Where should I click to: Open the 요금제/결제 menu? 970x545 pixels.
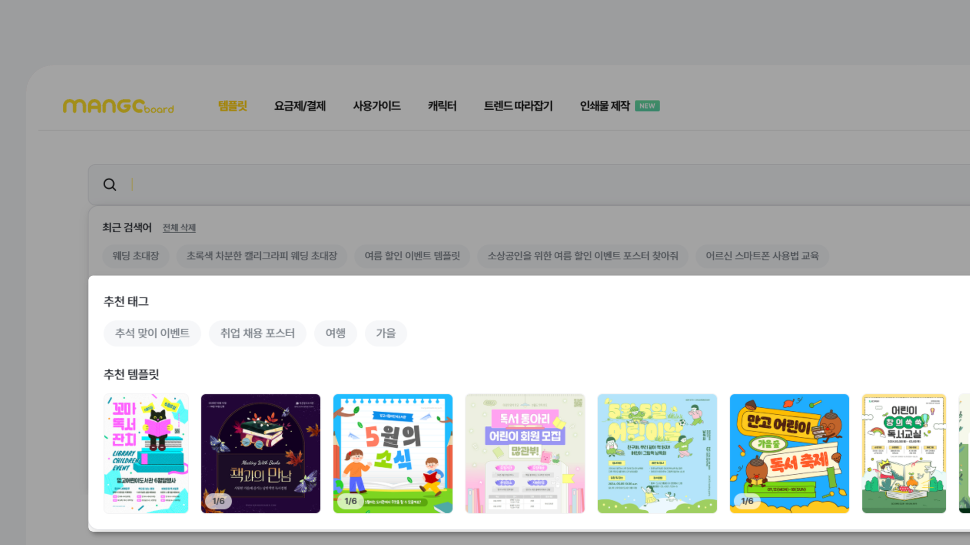pyautogui.click(x=300, y=106)
